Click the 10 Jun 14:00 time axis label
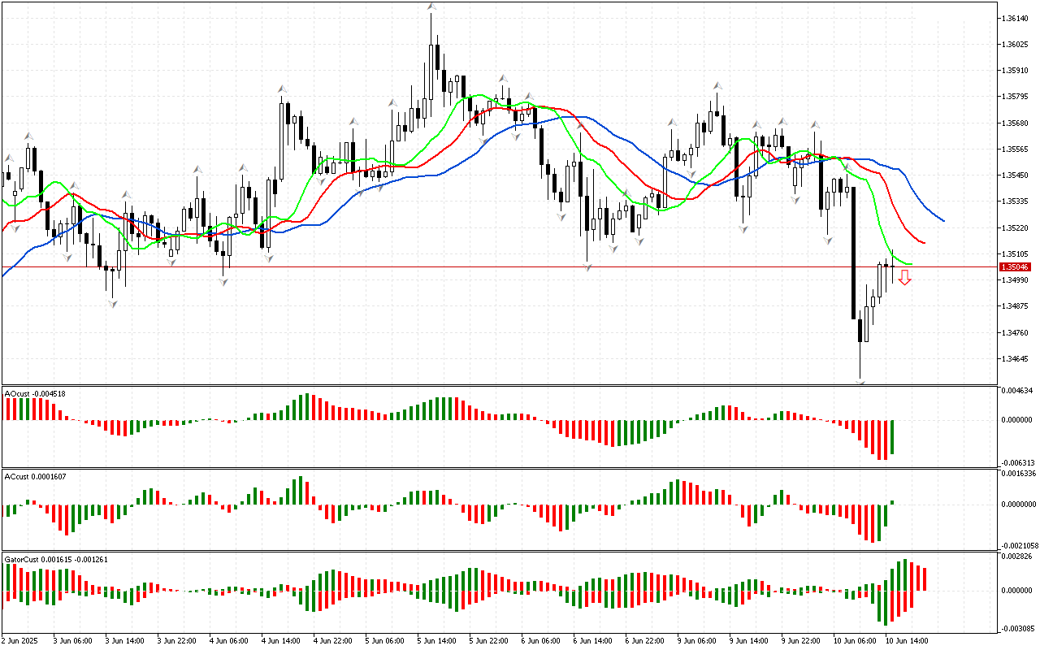The width and height of the screenshot is (1040, 650). tap(906, 640)
